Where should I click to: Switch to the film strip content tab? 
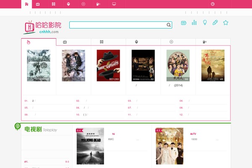108,42
